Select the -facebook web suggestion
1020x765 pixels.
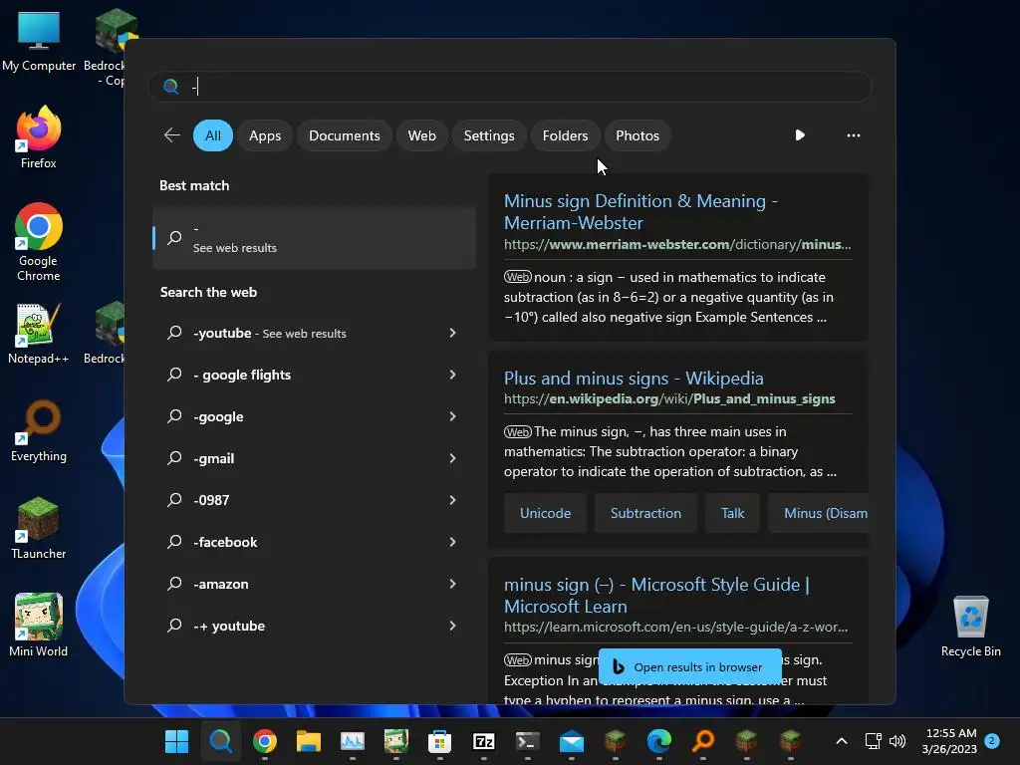point(314,542)
